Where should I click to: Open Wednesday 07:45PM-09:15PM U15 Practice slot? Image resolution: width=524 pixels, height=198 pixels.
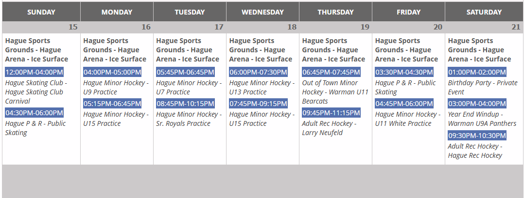(258, 104)
